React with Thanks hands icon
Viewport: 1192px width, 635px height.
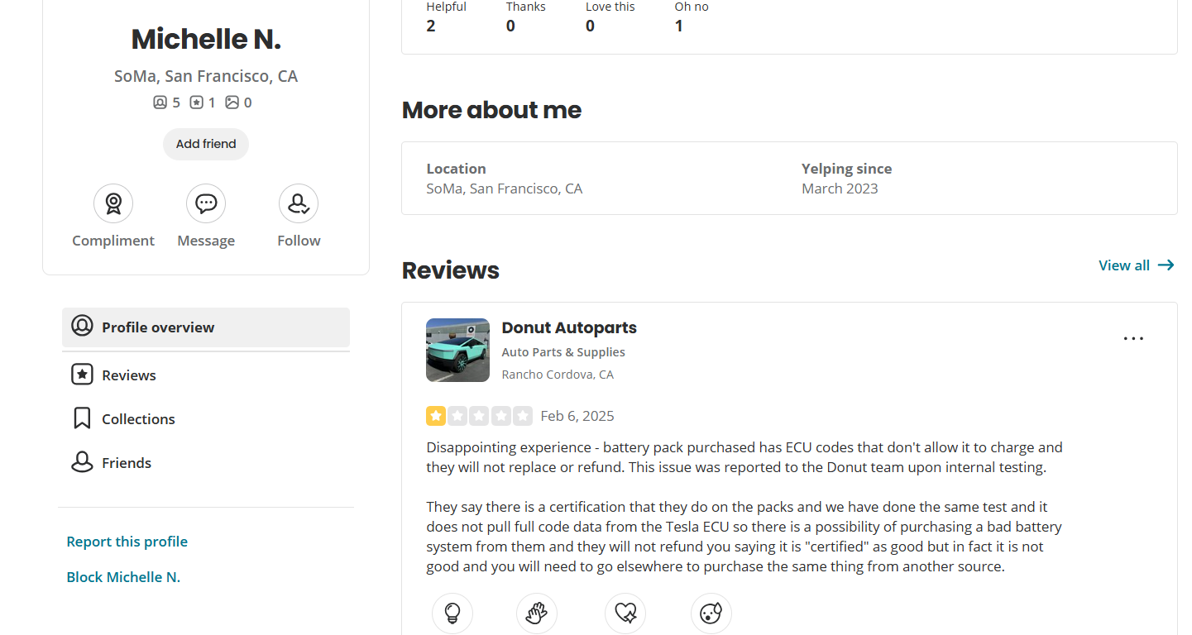pyautogui.click(x=537, y=614)
